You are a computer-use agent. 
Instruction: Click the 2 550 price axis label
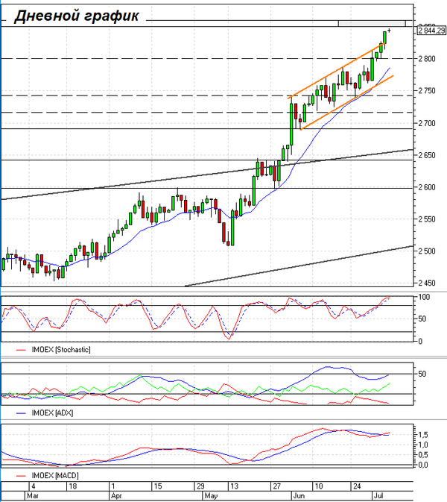click(427, 219)
